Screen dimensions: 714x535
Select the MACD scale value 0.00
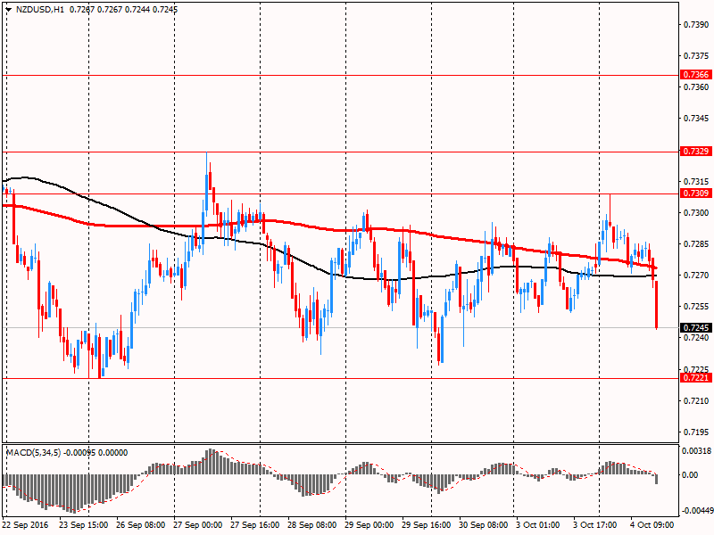coord(690,475)
